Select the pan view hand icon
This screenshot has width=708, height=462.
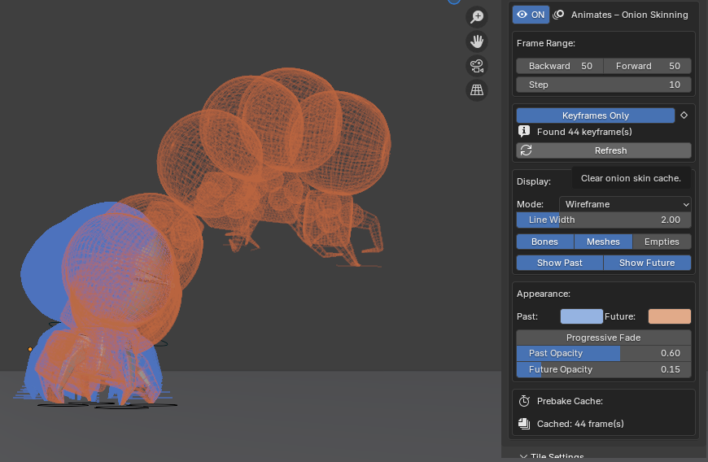tap(477, 41)
